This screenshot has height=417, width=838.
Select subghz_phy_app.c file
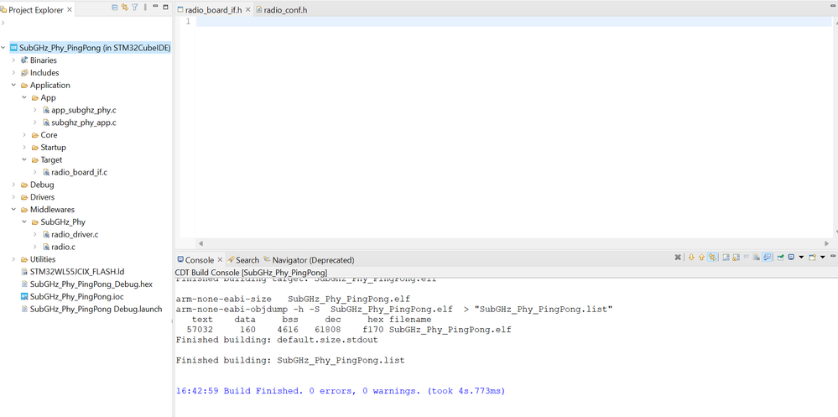point(83,122)
